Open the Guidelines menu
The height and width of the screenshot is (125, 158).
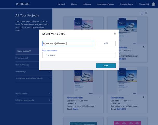(x=87, y=4)
